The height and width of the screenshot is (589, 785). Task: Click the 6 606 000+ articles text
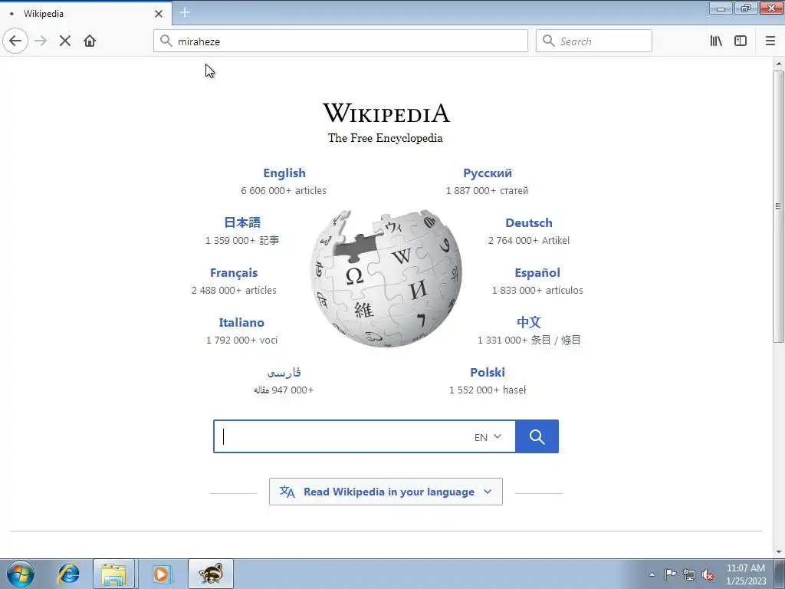[284, 191]
